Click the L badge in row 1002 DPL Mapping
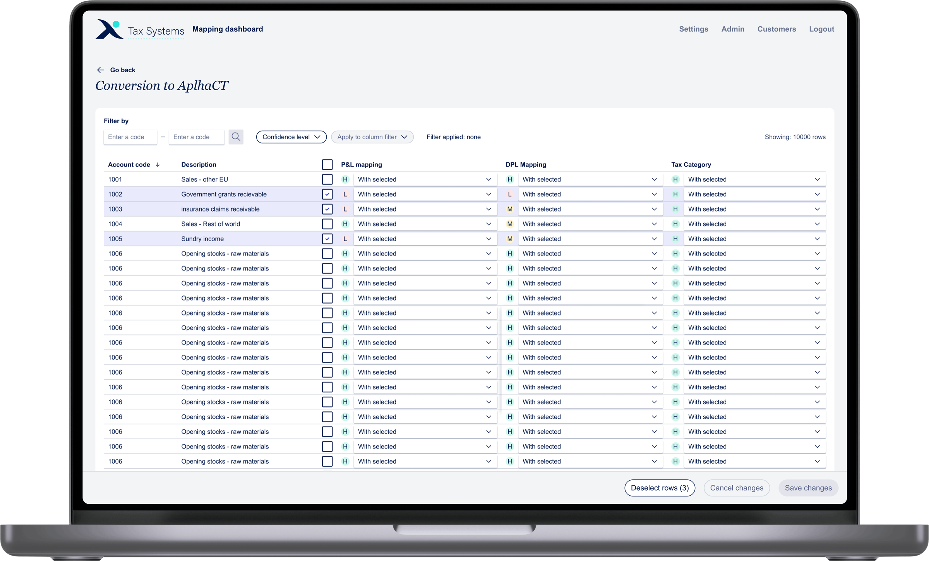Viewport: 929px width, 561px height. tap(510, 194)
